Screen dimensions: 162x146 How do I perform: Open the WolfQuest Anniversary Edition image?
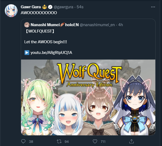[x=88, y=97]
